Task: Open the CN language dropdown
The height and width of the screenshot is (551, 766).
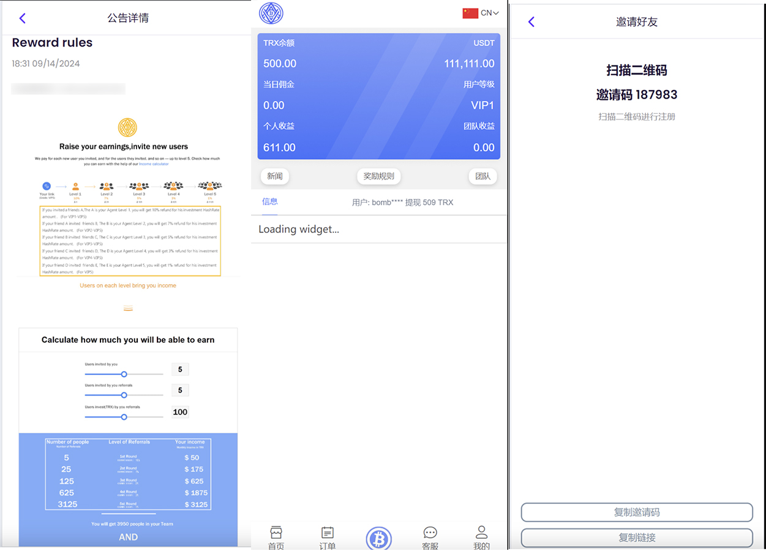Action: (x=490, y=13)
